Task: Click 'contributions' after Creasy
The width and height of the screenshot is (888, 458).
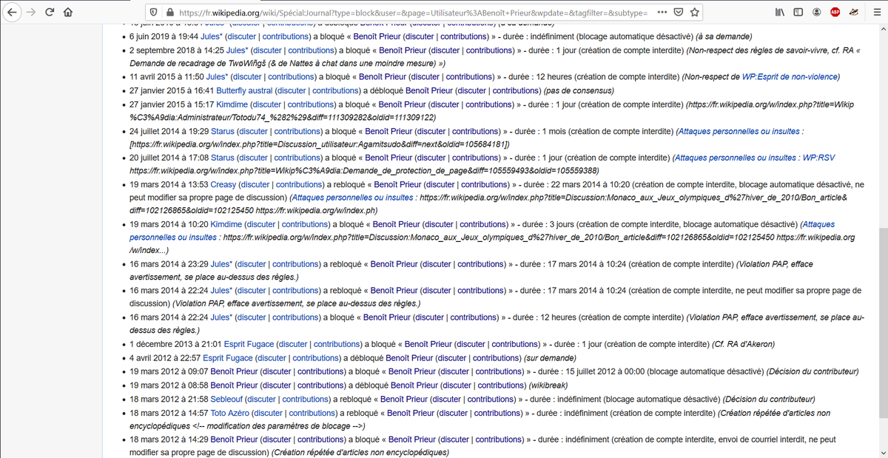Action: coord(298,184)
